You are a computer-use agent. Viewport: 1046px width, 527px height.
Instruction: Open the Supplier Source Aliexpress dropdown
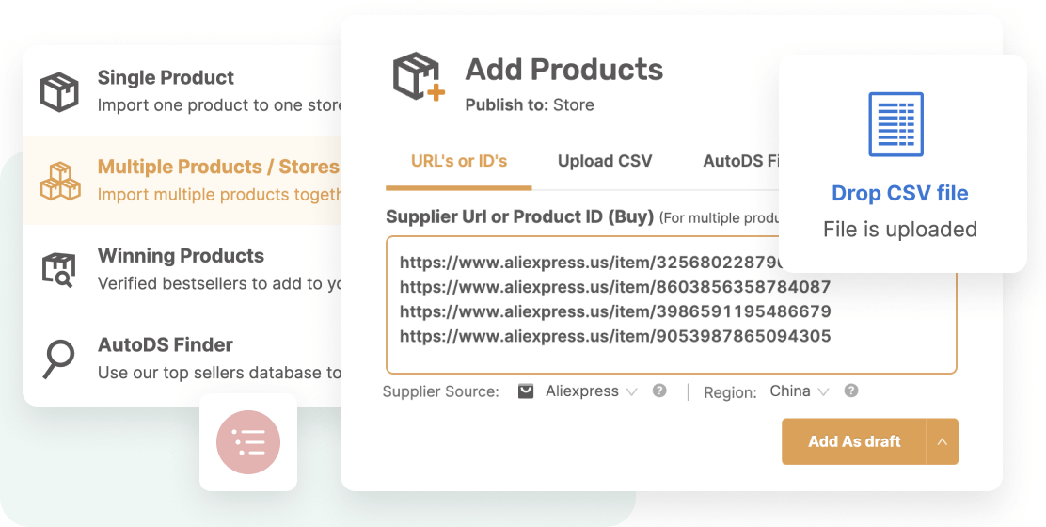pyautogui.click(x=591, y=391)
